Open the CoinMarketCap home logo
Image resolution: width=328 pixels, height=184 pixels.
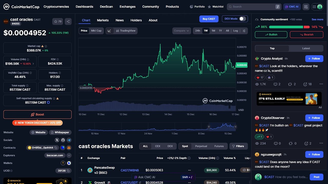(x=21, y=7)
